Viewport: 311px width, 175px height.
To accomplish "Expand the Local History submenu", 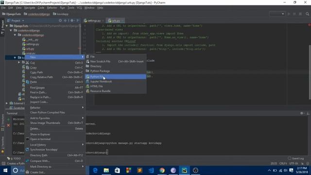I will [x=55, y=145].
